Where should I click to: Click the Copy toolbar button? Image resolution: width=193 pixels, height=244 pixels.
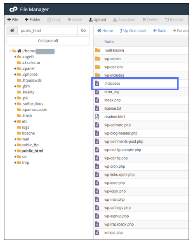coord(54,20)
